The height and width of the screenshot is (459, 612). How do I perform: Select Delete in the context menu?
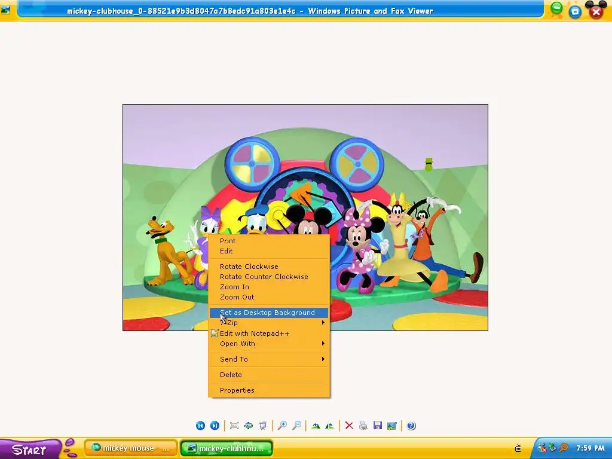(x=269, y=375)
